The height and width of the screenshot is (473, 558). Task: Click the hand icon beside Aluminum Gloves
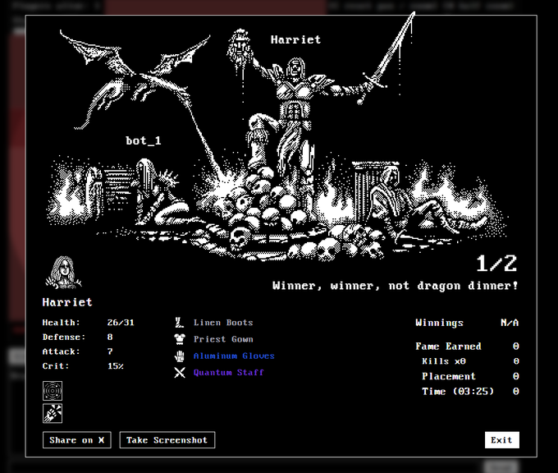pos(180,356)
